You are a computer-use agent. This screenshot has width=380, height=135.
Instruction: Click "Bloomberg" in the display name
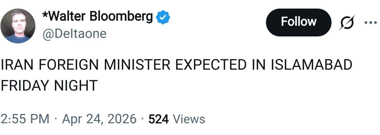(121, 17)
